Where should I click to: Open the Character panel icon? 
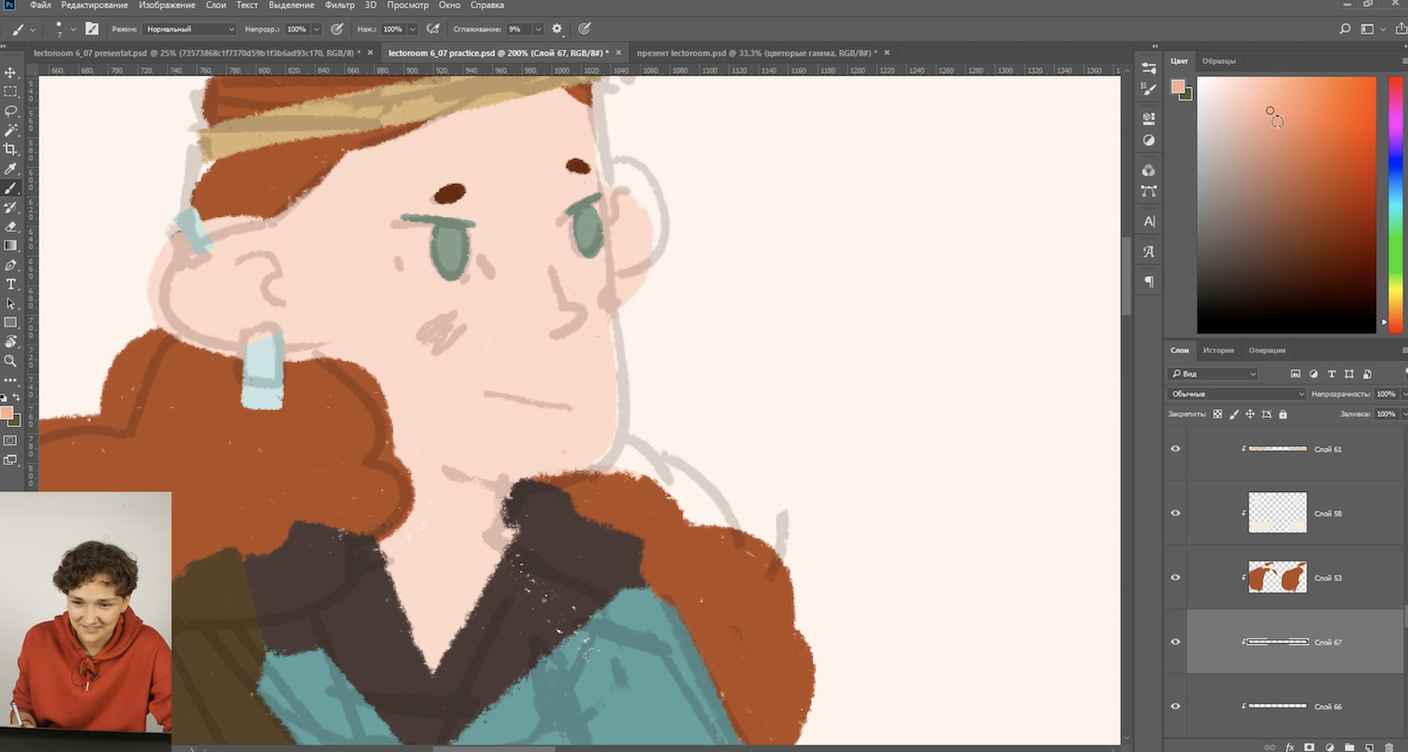pos(1149,222)
